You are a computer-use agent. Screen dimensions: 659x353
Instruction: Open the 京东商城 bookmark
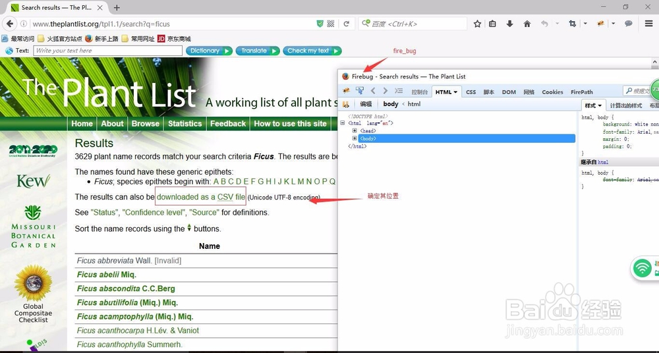tap(175, 39)
